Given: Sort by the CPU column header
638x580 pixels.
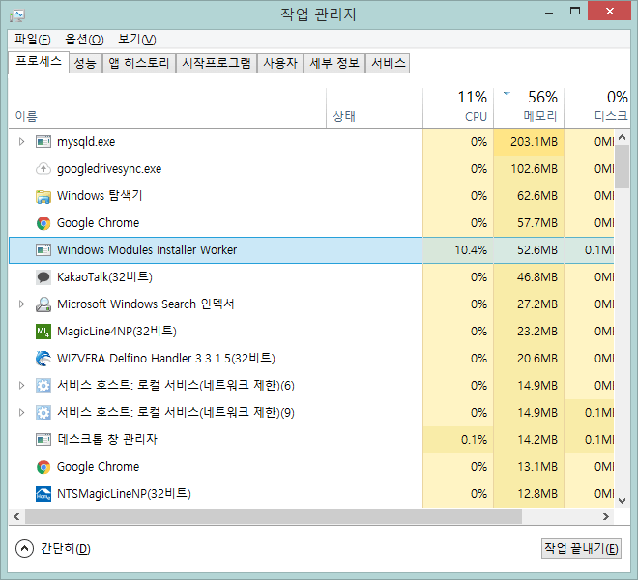Looking at the screenshot, I should (458, 108).
